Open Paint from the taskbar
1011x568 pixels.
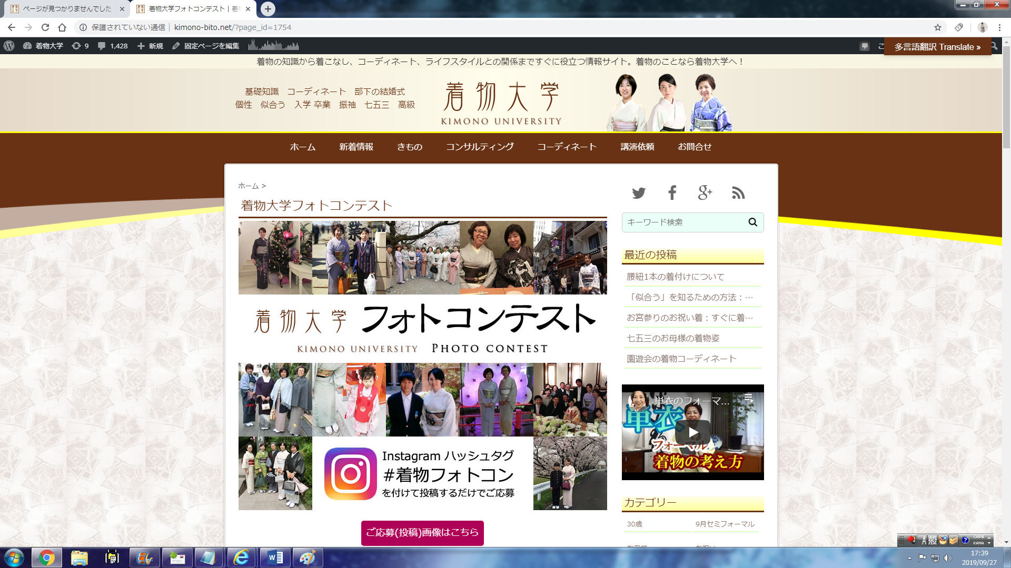tap(308, 557)
